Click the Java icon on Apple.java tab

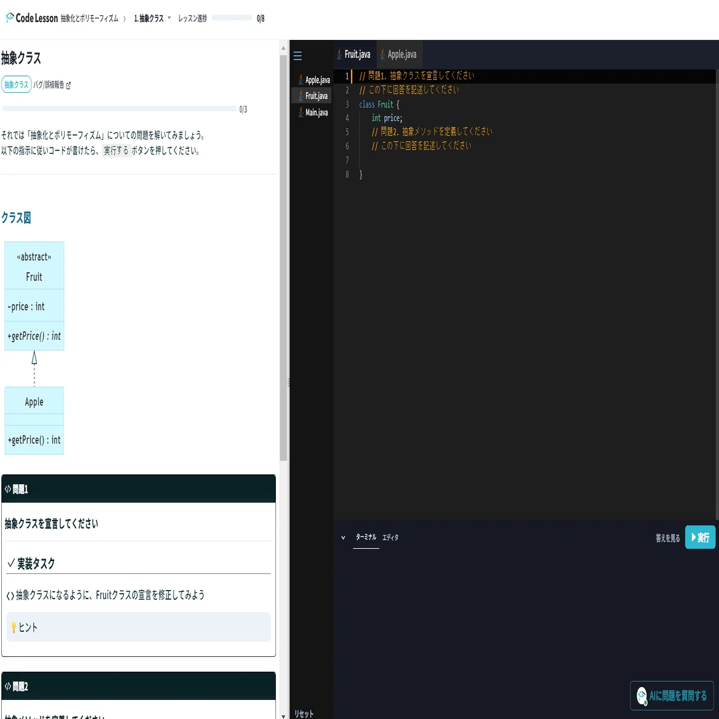(x=382, y=55)
